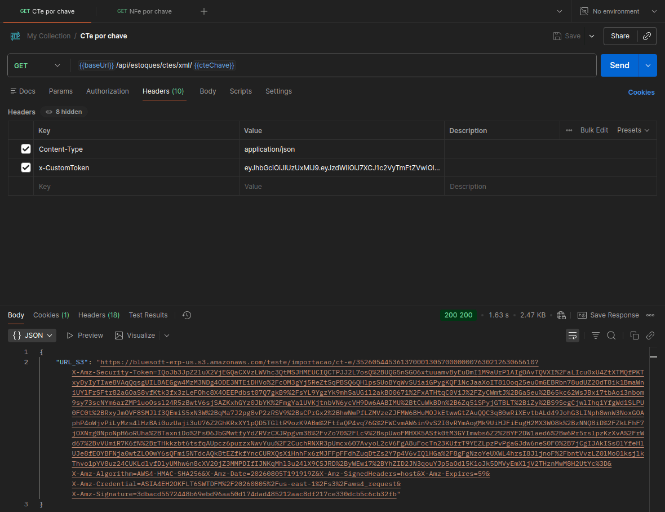Click the Share button
This screenshot has height=512, width=665.
pyautogui.click(x=620, y=36)
